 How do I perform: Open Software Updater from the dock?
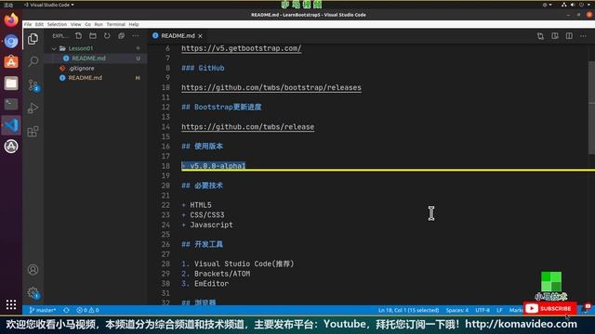(x=11, y=147)
